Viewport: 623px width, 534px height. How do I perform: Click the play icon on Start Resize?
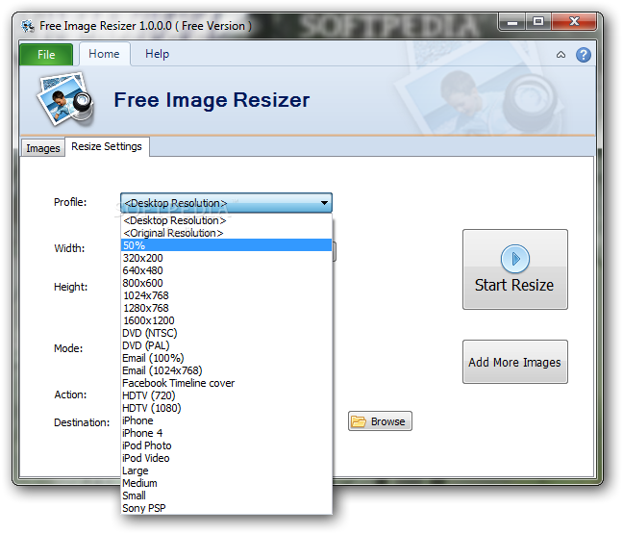tap(515, 259)
